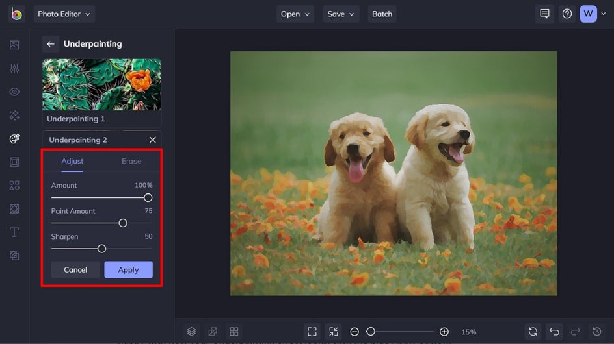Click the fit to screen icon
The height and width of the screenshot is (344, 614).
(x=312, y=332)
